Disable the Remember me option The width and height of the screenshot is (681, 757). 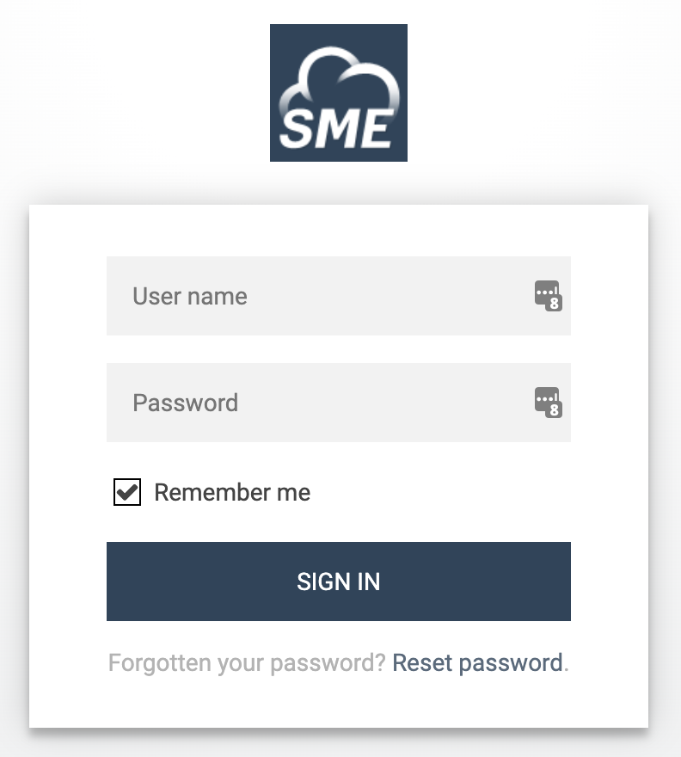click(x=127, y=492)
